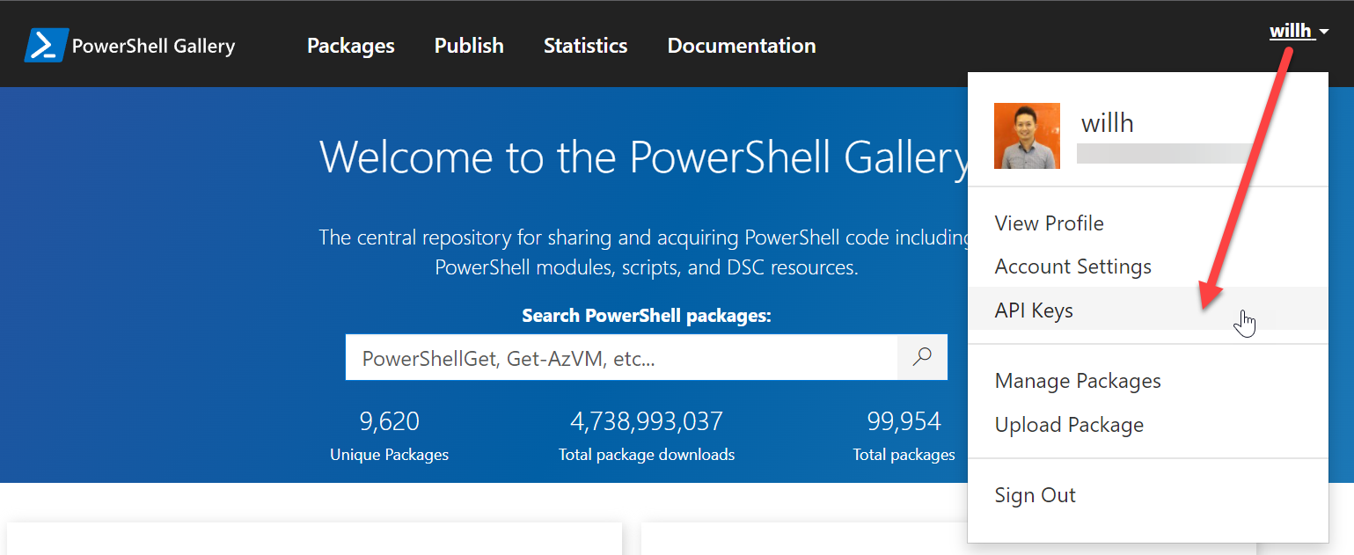Go to the Statistics page
This screenshot has height=555, width=1354.
click(585, 46)
